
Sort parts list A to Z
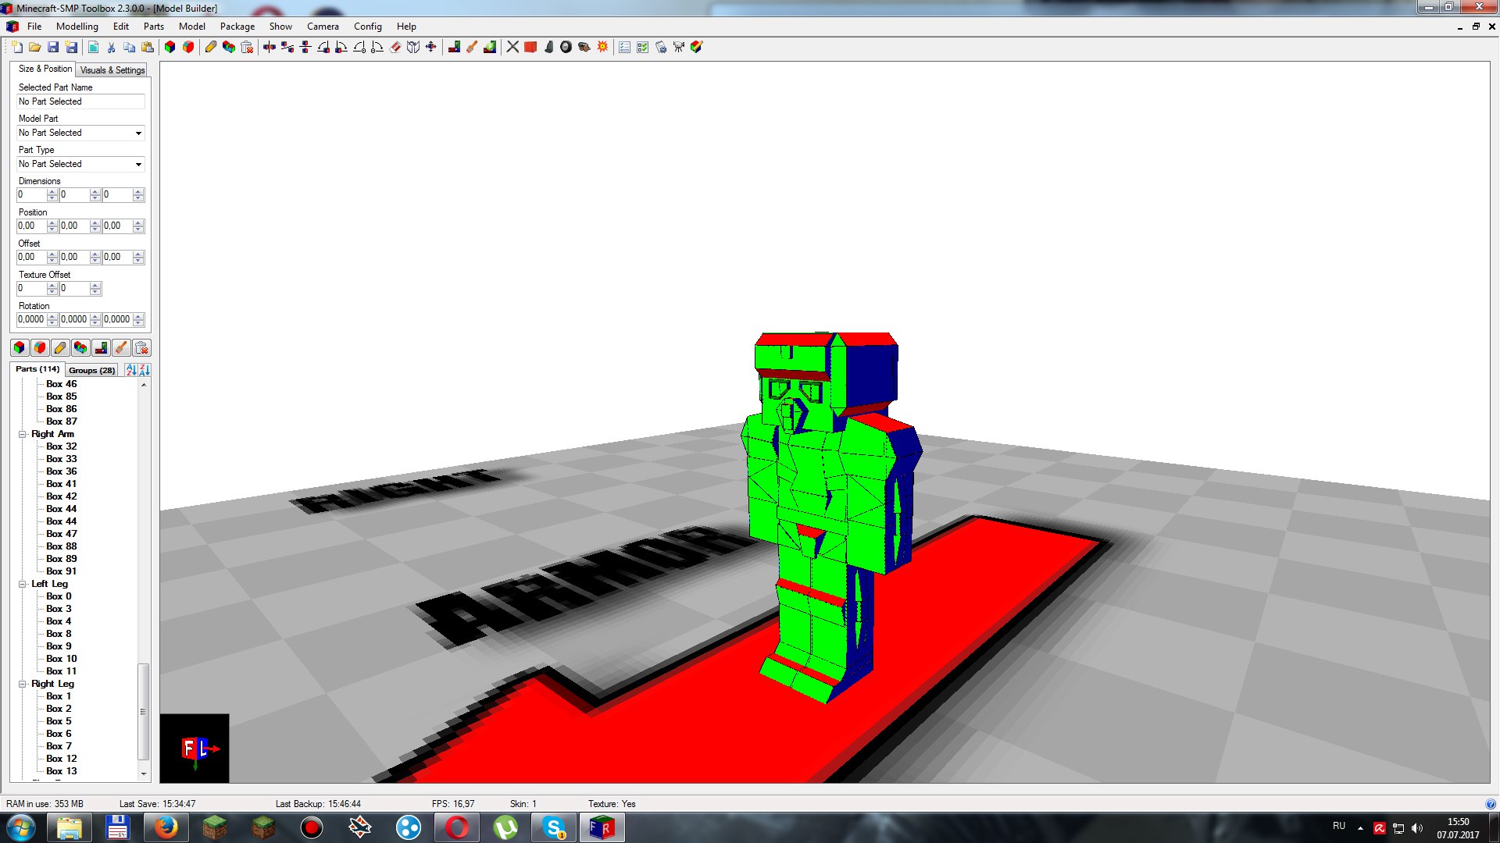click(130, 370)
